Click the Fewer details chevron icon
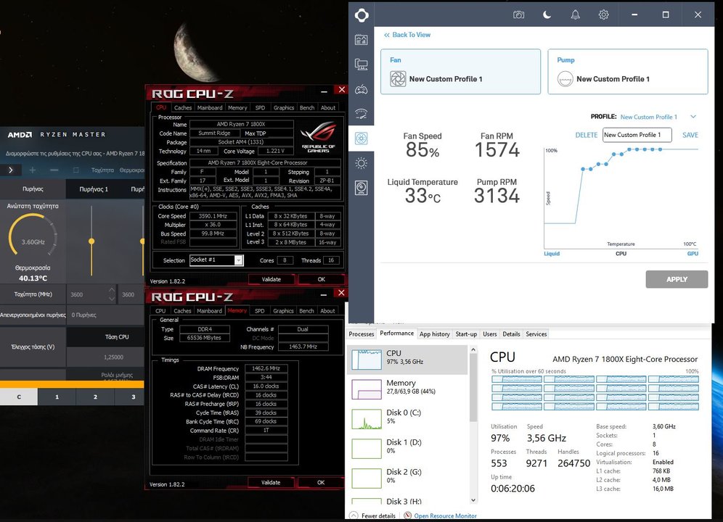Viewport: 723px width, 522px height. point(354,515)
